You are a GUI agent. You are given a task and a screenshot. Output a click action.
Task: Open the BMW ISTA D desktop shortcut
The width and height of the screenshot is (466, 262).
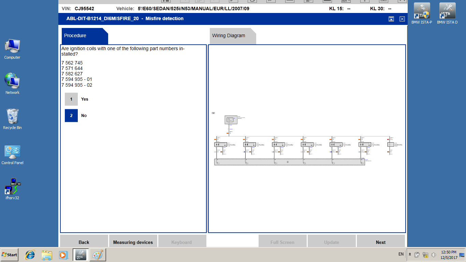(x=447, y=14)
